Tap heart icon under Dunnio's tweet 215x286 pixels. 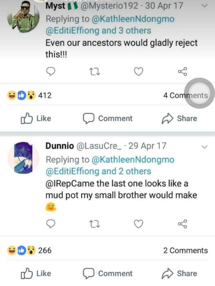point(138,224)
